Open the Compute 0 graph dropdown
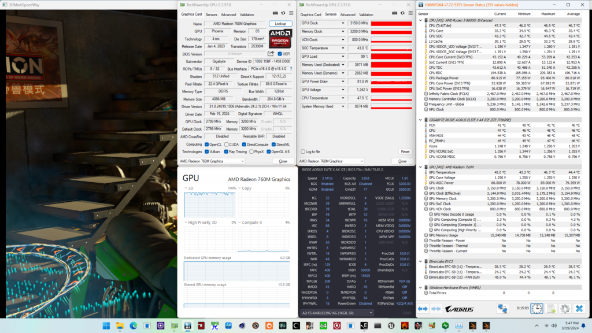Image resolution: width=592 pixels, height=333 pixels. pyautogui.click(x=239, y=223)
